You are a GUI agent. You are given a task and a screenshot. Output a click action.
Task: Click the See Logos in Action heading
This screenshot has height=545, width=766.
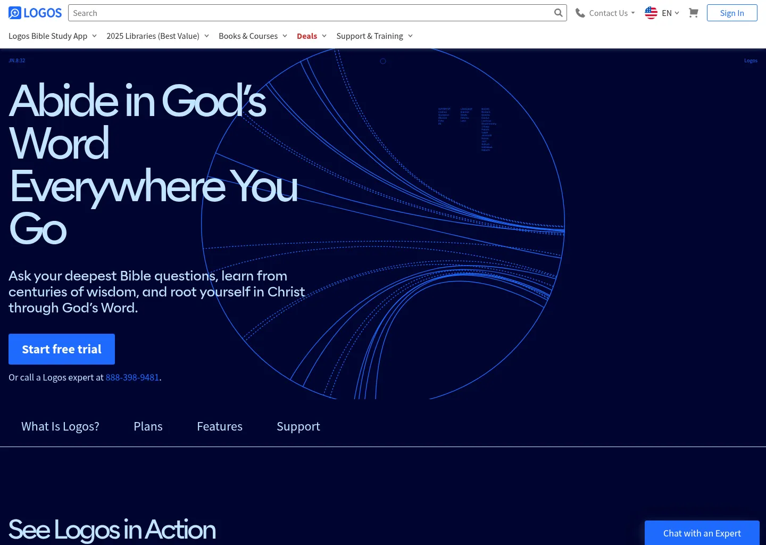[x=112, y=530]
